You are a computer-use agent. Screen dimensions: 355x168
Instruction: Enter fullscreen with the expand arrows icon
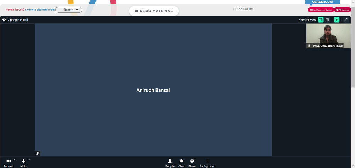tap(346, 20)
